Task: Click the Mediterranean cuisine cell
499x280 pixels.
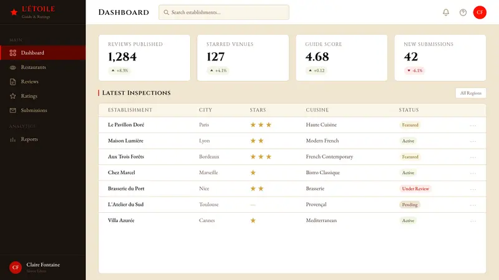Action: [x=321, y=220]
